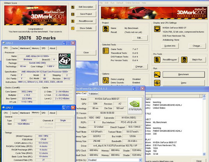Viewport: 209px width, 162px height.
Task: Open the Edit menu in 3DMark2001
Action: [x=107, y=3]
